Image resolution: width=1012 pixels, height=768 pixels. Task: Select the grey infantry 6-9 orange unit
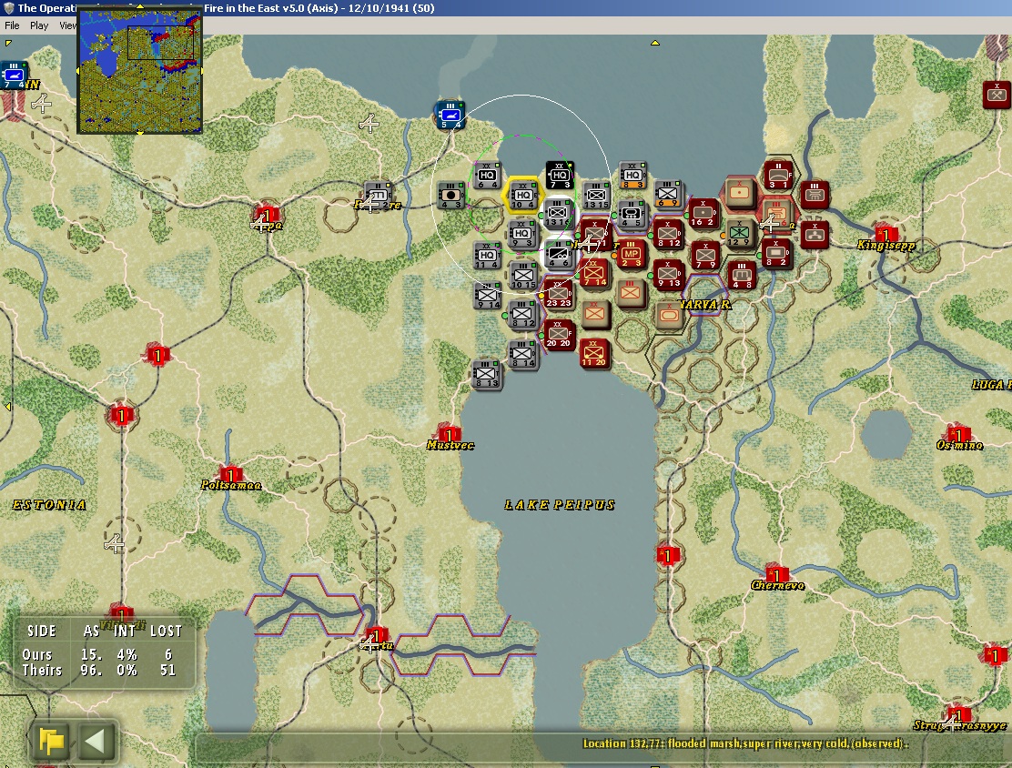coord(668,194)
